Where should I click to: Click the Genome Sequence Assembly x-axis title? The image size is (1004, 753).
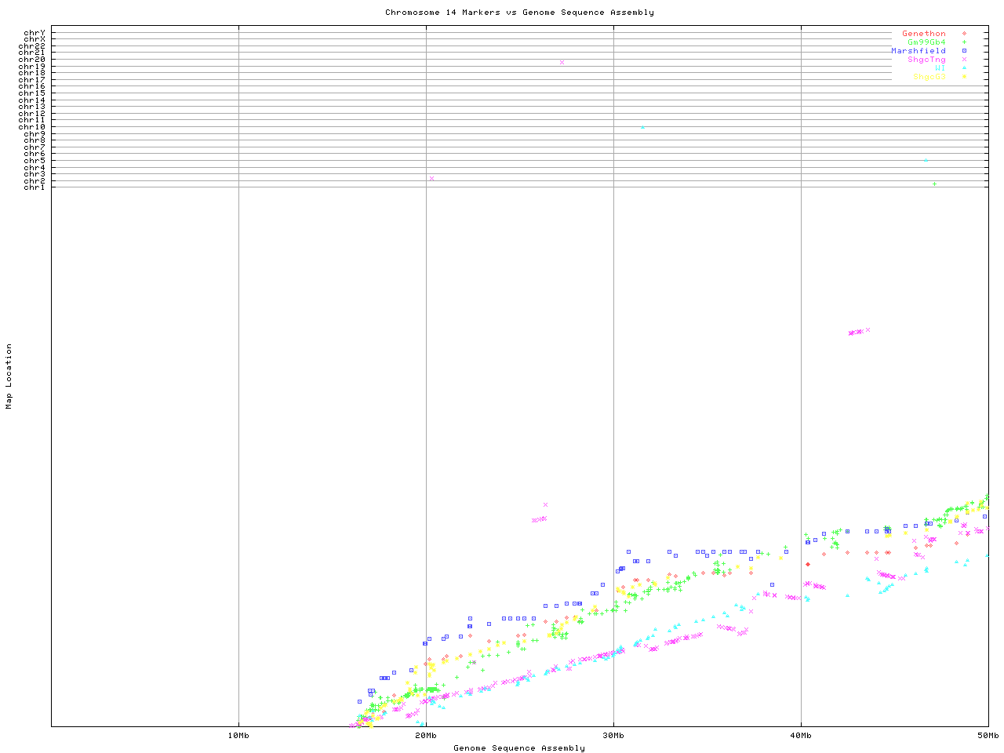tap(519, 748)
